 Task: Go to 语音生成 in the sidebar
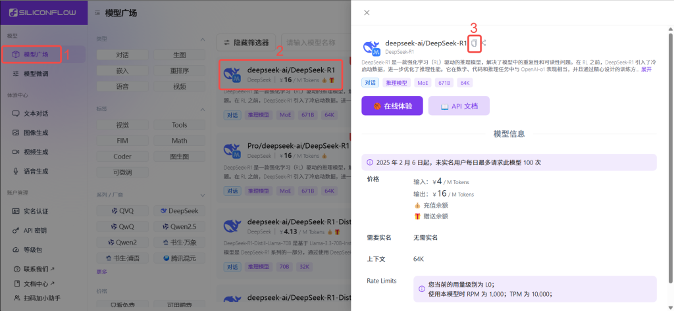(43, 172)
